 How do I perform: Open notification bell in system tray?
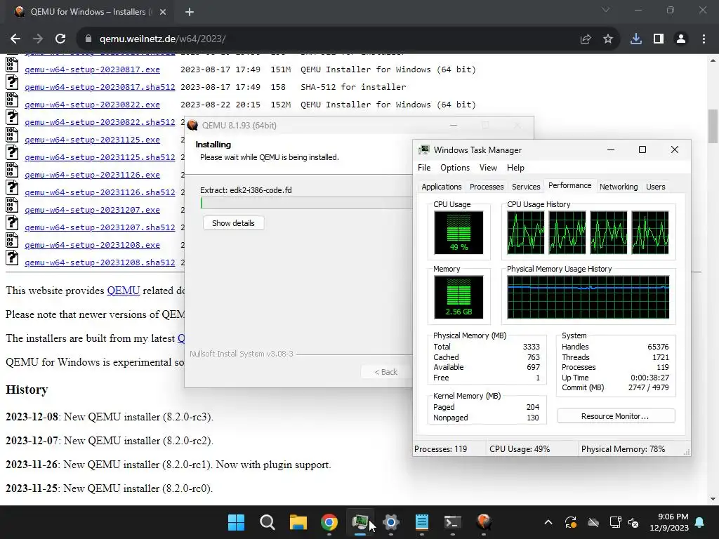700,522
